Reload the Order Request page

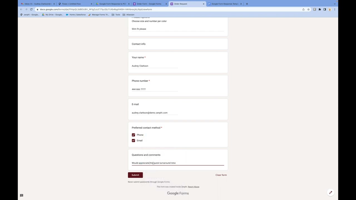coord(31,9)
